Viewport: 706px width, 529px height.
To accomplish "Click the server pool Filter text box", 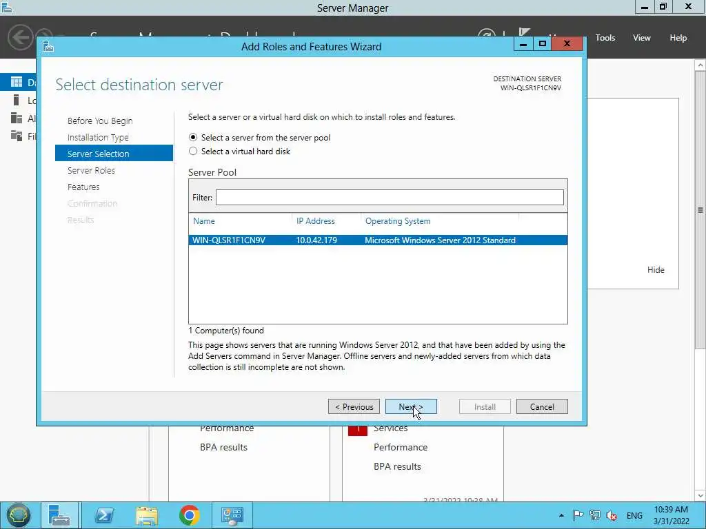I will (x=390, y=197).
